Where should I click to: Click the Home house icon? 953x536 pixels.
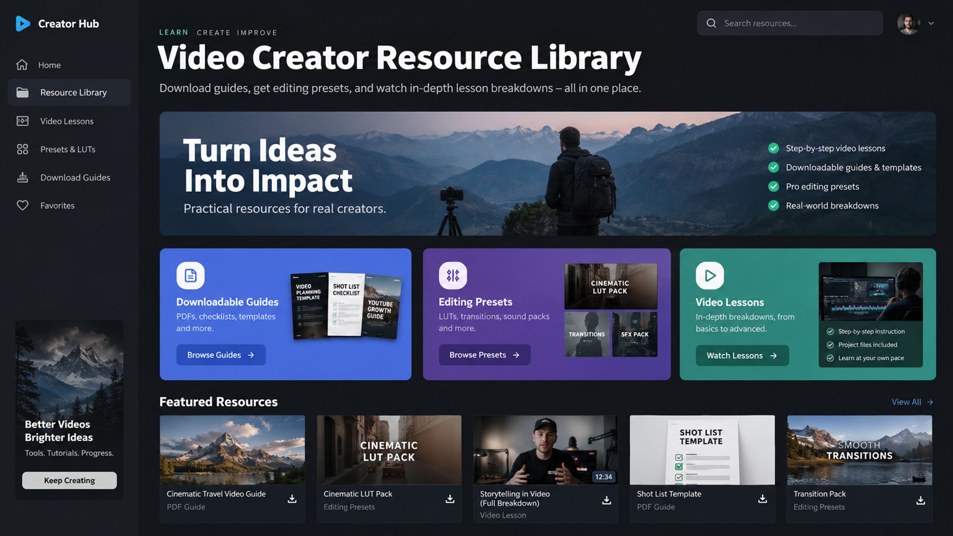pyautogui.click(x=22, y=65)
